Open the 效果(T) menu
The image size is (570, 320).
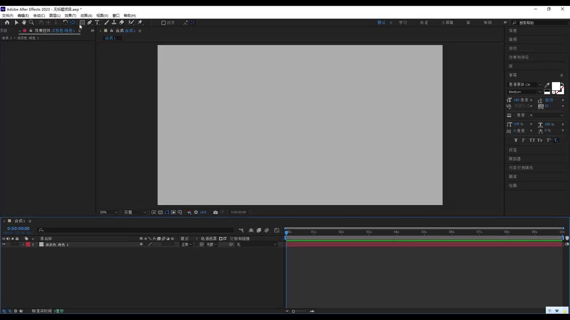click(70, 16)
